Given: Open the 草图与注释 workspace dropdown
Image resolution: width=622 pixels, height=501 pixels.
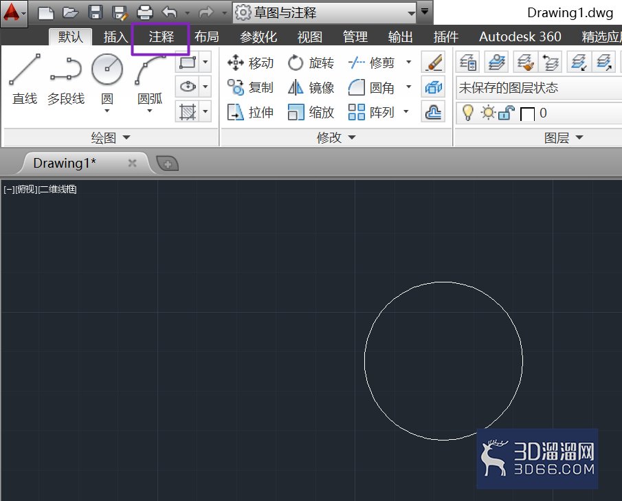Looking at the screenshot, I should (x=324, y=12).
